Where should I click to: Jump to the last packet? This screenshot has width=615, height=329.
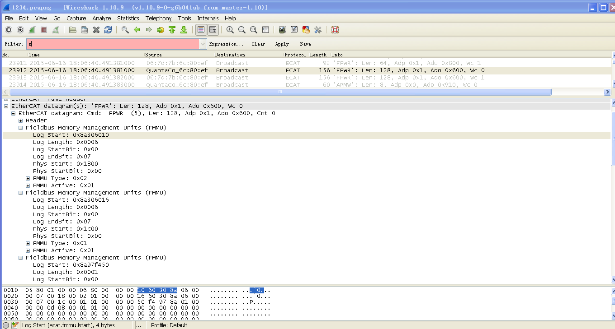184,30
